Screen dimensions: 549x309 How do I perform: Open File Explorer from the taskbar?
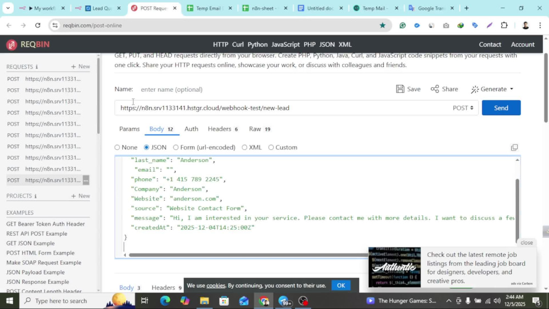coord(204,301)
